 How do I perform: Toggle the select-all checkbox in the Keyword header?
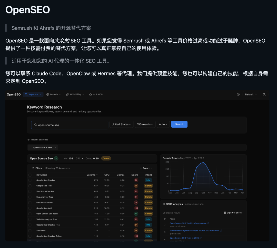(x=30, y=175)
